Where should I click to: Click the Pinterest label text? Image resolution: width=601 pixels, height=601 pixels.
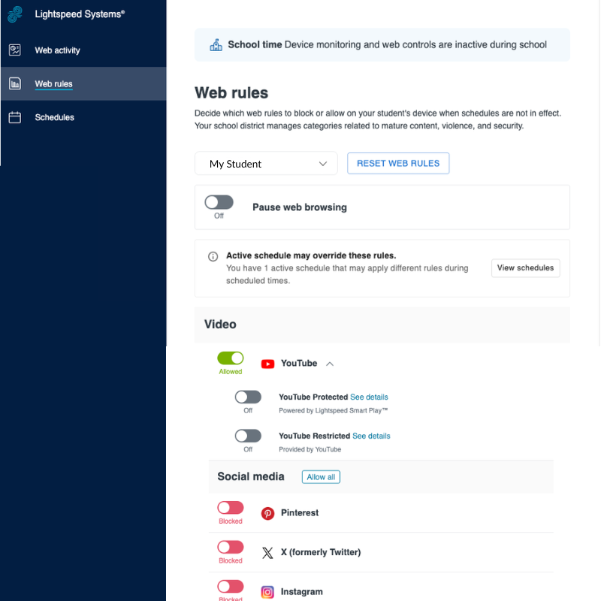(300, 513)
